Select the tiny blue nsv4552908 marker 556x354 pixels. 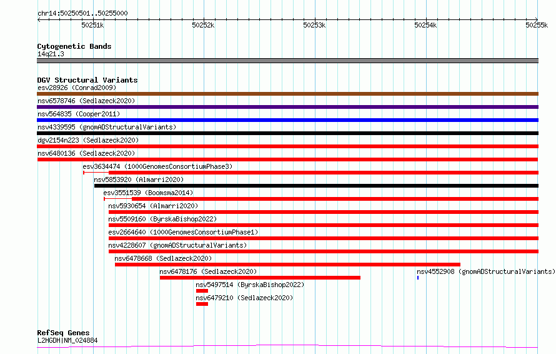click(x=418, y=278)
